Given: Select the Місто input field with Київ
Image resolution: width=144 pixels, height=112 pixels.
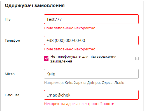Looking at the screenshot, I should 91,74.
